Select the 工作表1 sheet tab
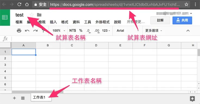Viewport: 200px width, 104px height. [x=41, y=97]
